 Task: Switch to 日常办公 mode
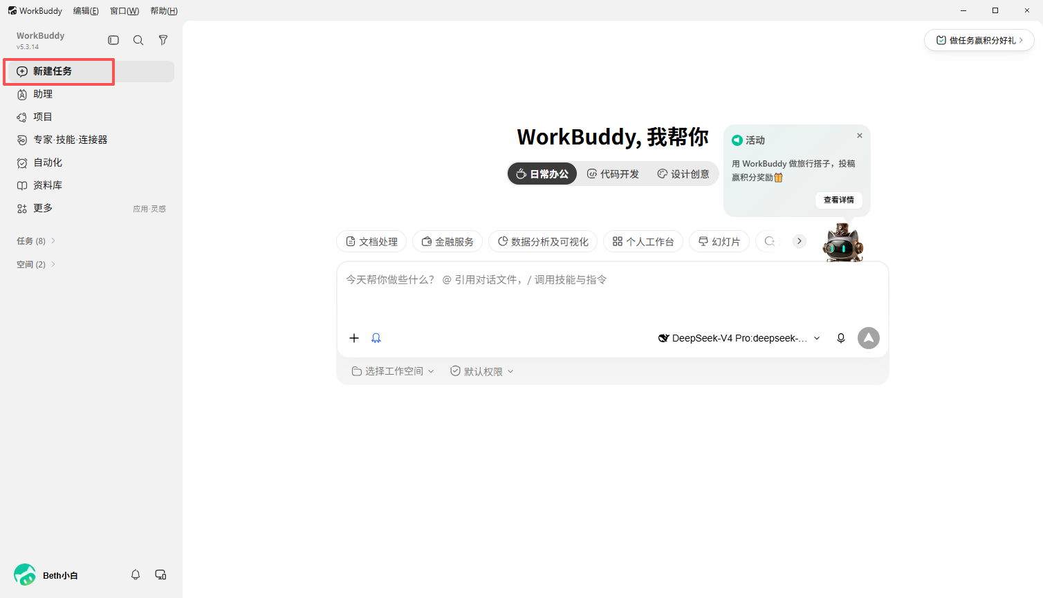pyautogui.click(x=542, y=174)
